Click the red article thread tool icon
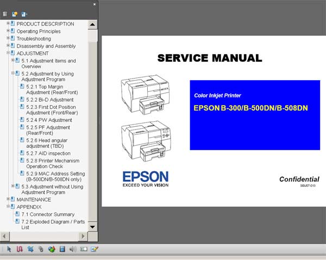The image size is (326, 260). (x=20, y=249)
